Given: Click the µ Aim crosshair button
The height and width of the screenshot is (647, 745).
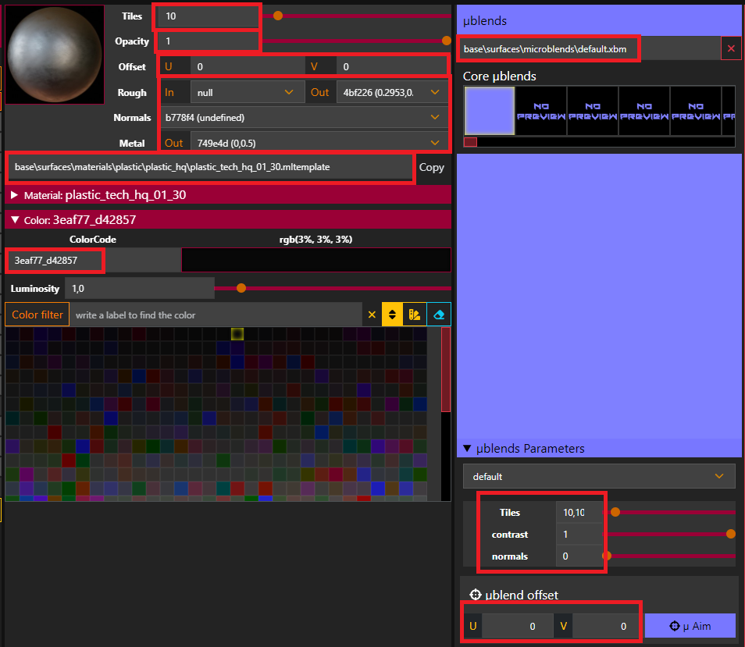Looking at the screenshot, I should (x=690, y=626).
